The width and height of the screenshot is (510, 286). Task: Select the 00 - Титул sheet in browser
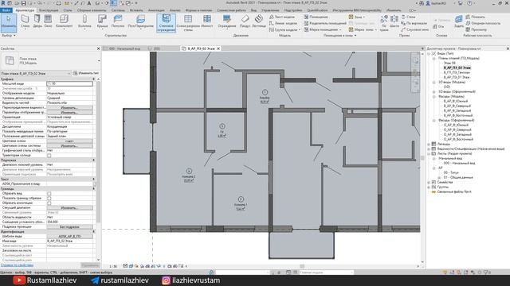[451, 173]
